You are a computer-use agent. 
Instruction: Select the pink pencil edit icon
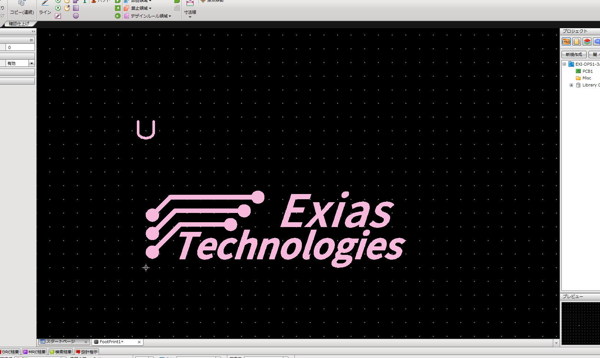pos(58,16)
